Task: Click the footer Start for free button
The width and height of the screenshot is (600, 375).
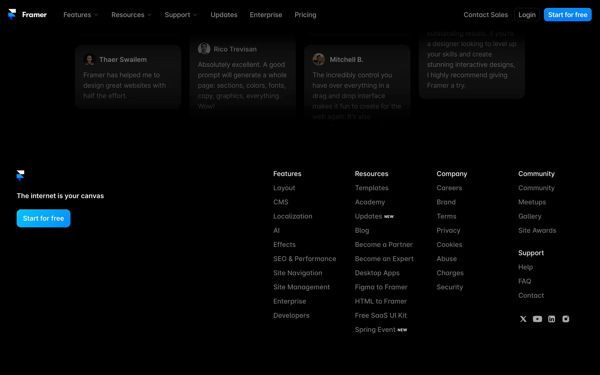Action: (x=43, y=218)
